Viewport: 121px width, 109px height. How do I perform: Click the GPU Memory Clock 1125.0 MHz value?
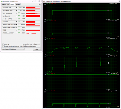(x=21, y=10)
